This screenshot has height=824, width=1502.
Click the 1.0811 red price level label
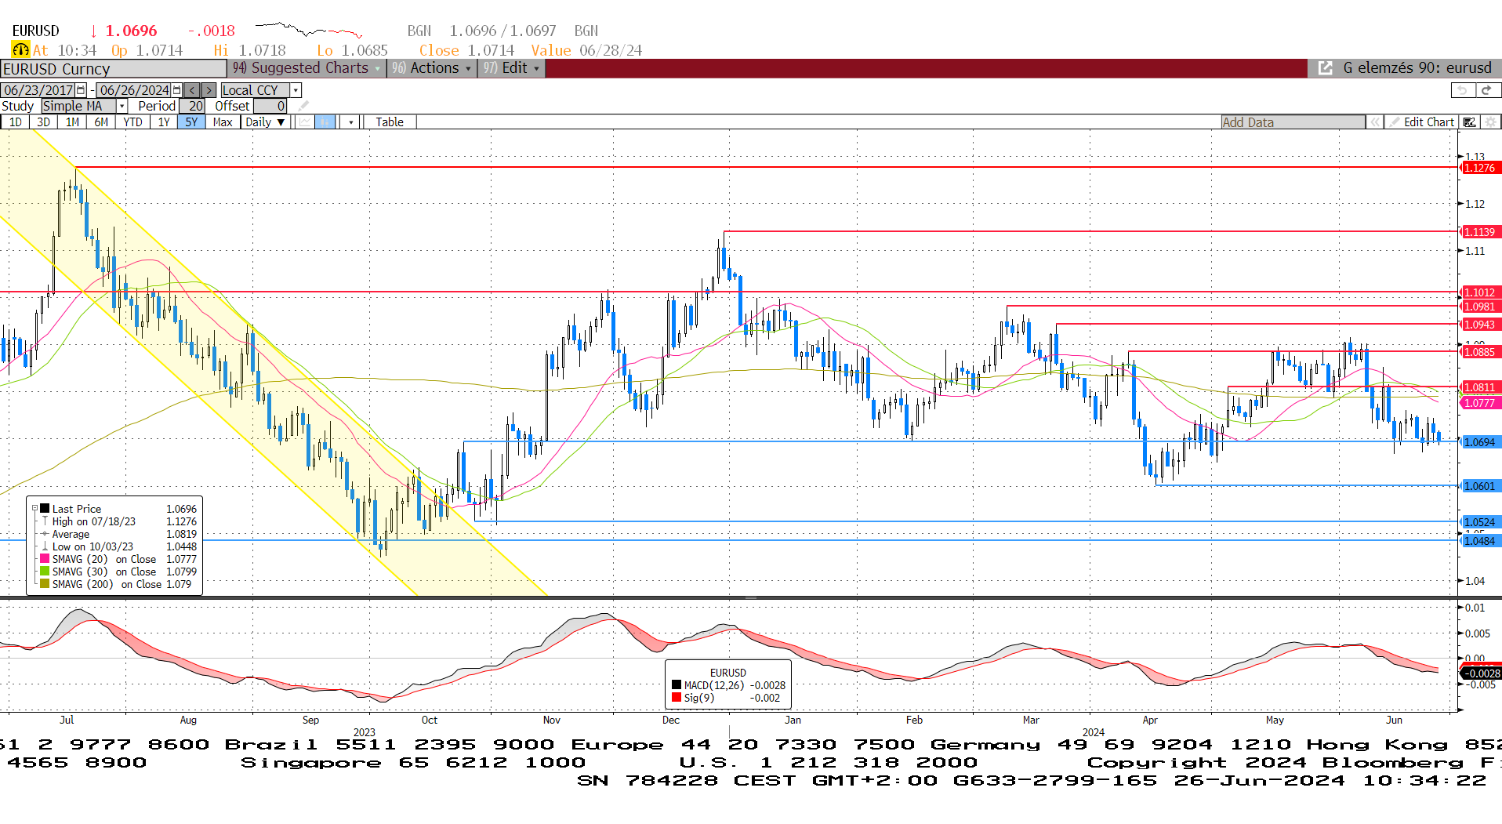(x=1480, y=387)
